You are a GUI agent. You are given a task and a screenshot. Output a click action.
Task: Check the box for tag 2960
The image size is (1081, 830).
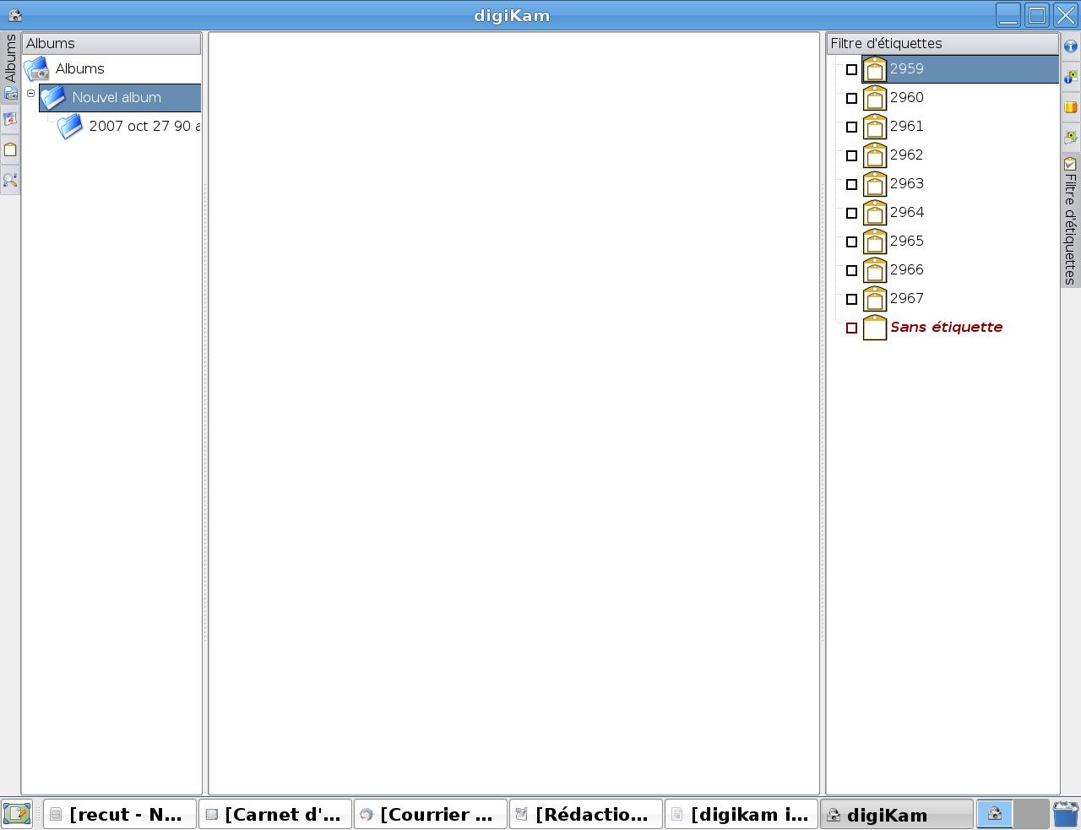pos(851,99)
